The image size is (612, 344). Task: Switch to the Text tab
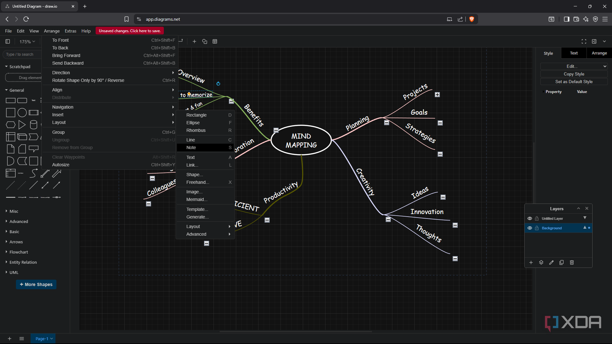pyautogui.click(x=574, y=53)
